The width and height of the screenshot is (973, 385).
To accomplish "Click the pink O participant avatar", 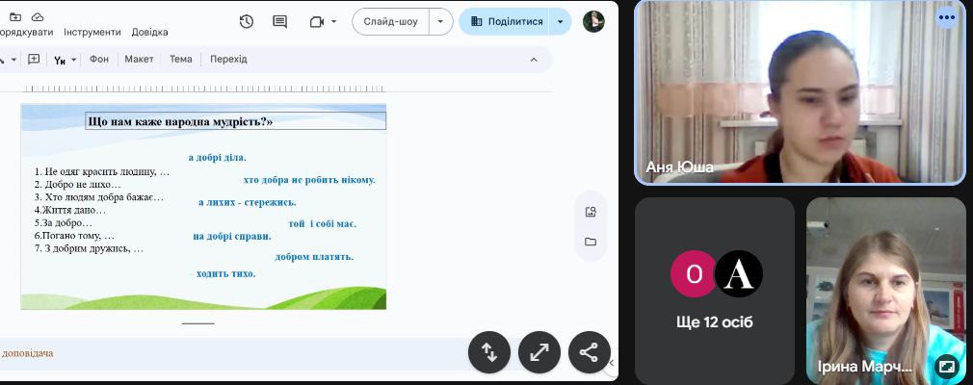I will (x=694, y=274).
